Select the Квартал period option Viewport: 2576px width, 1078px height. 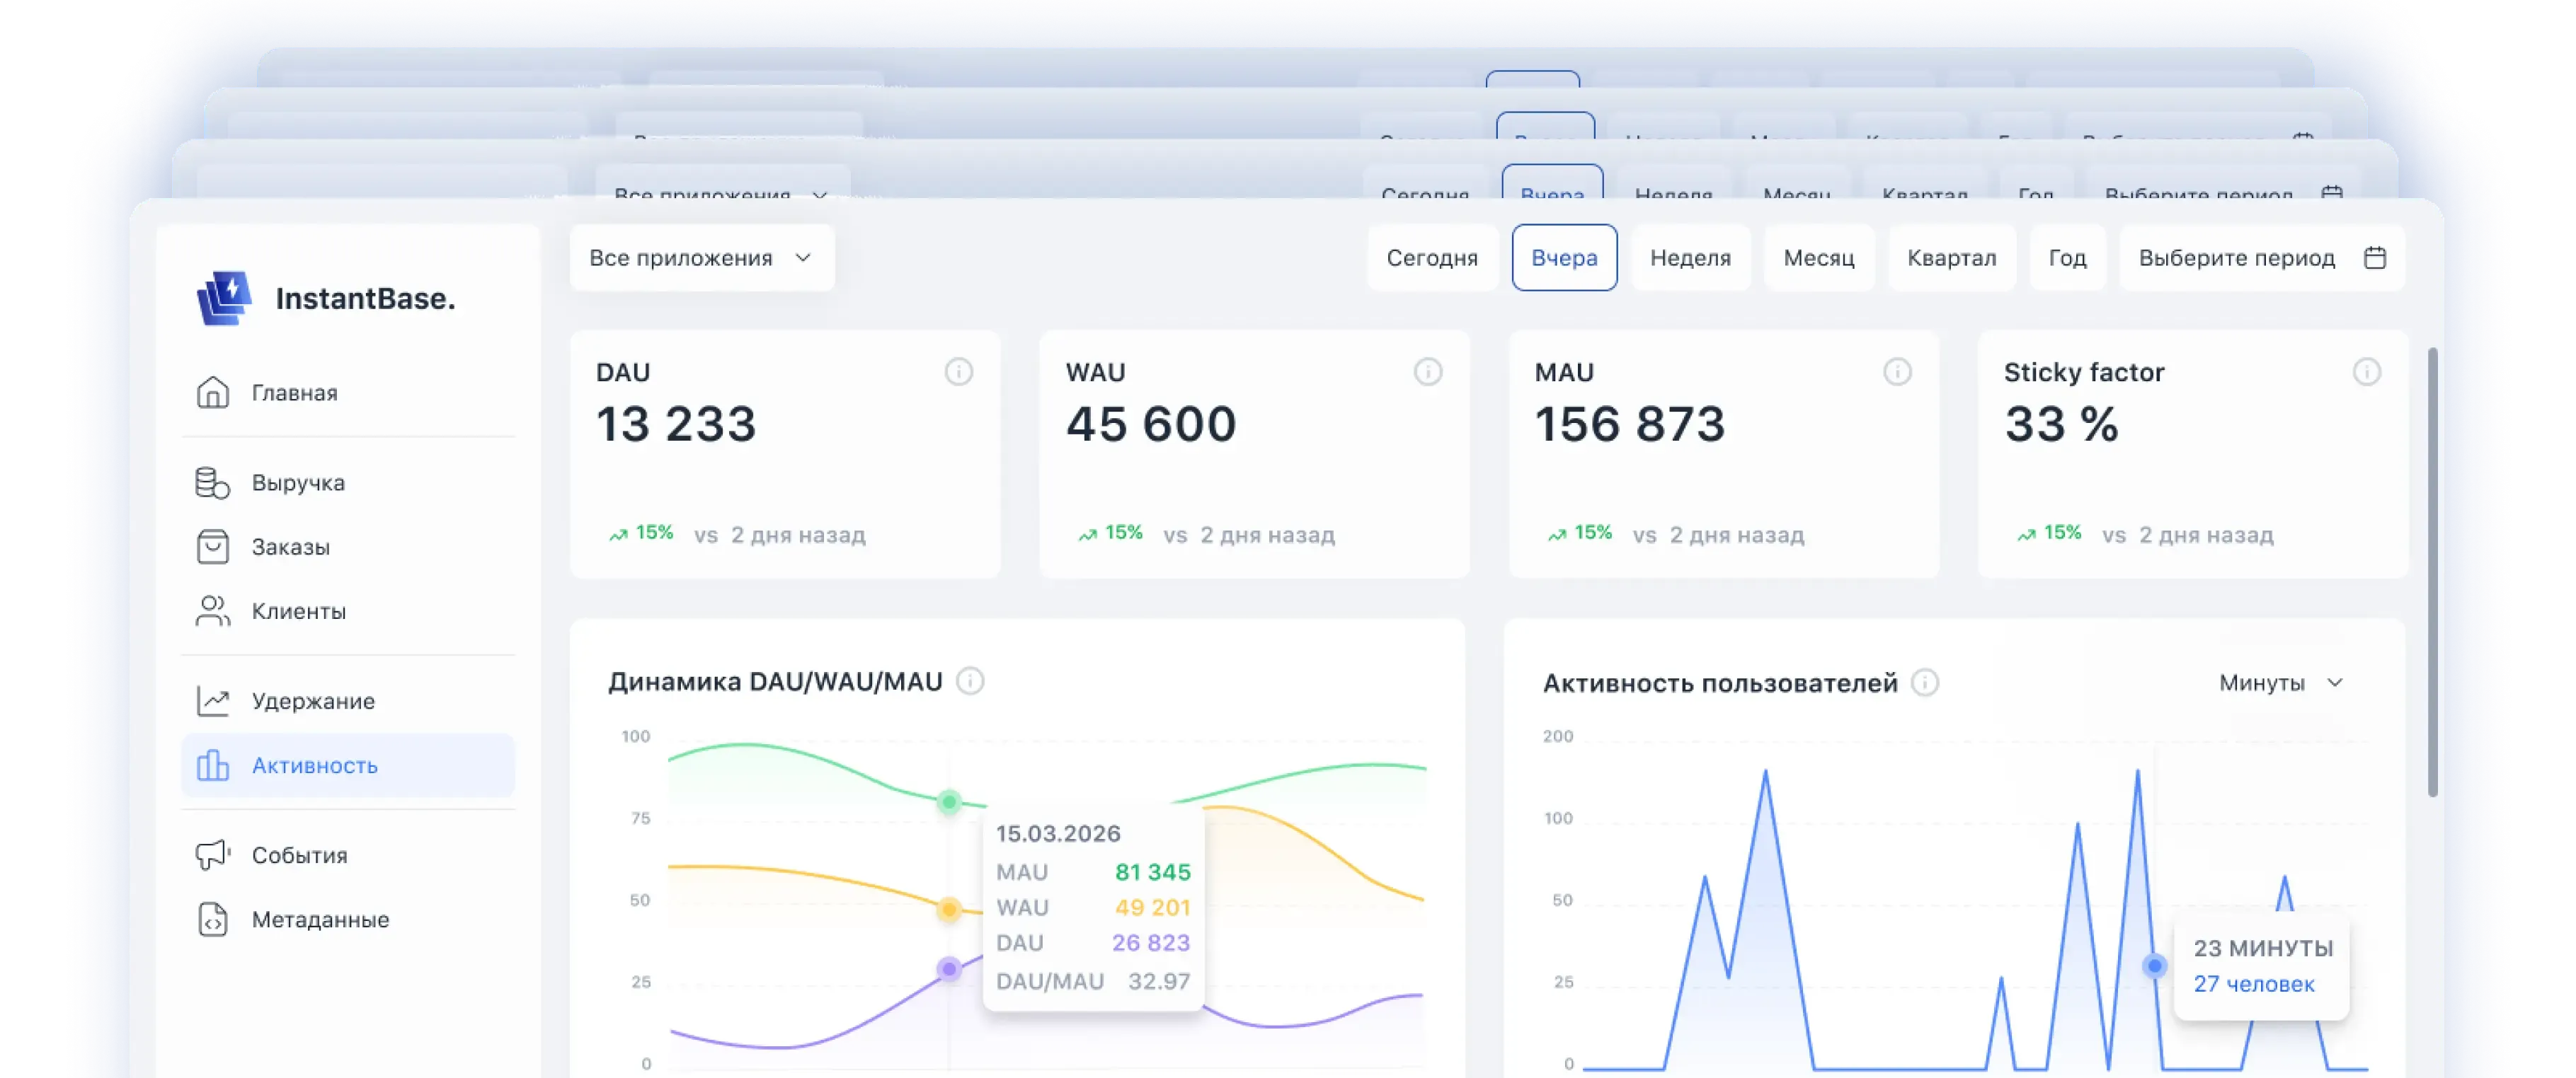[1951, 257]
